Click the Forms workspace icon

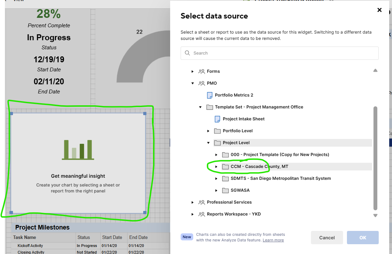(x=202, y=71)
